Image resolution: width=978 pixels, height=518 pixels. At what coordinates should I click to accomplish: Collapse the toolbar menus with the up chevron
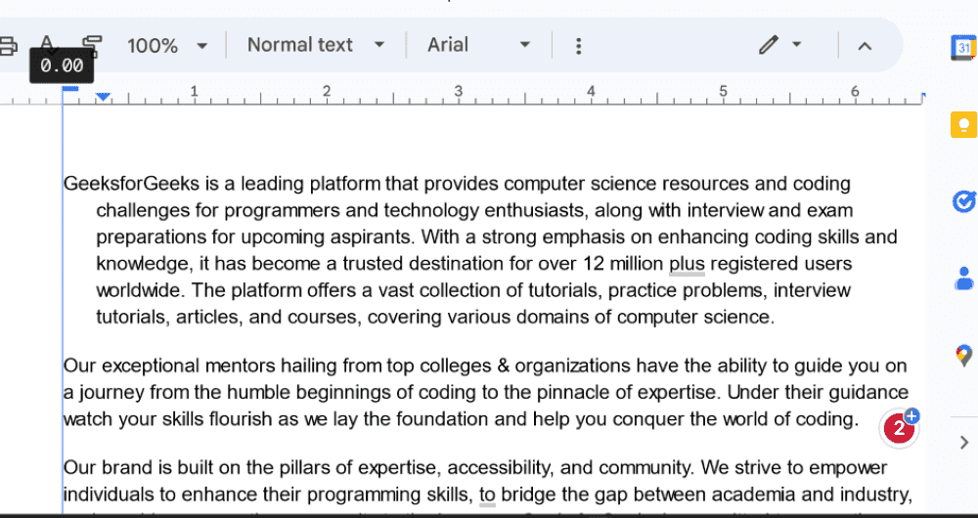865,46
